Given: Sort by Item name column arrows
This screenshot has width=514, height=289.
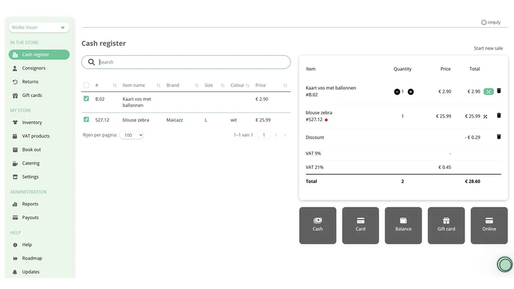Looking at the screenshot, I should (x=158, y=85).
